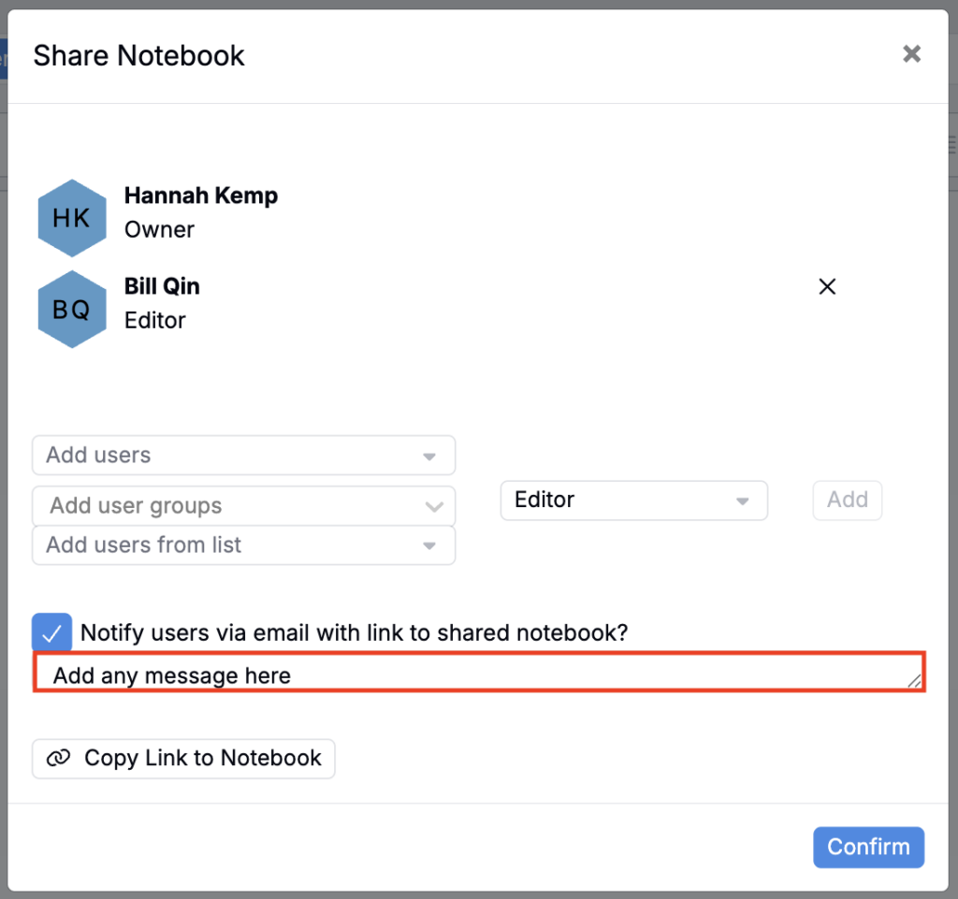
Task: Click Bill Qin's BQ hexagon avatar
Action: pos(72,309)
